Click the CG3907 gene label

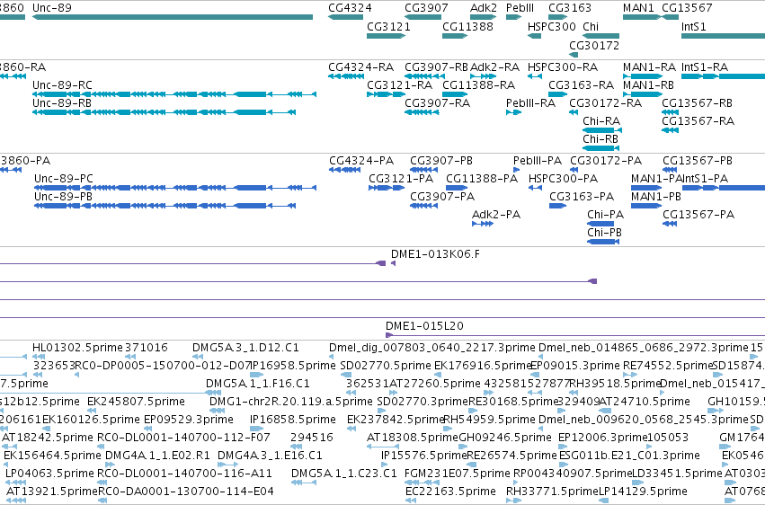tap(426, 8)
